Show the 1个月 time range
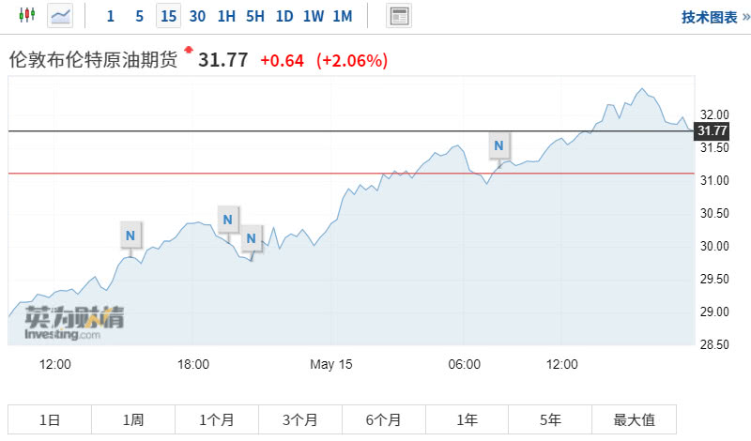Screen dimensions: 751x441 [x=217, y=420]
